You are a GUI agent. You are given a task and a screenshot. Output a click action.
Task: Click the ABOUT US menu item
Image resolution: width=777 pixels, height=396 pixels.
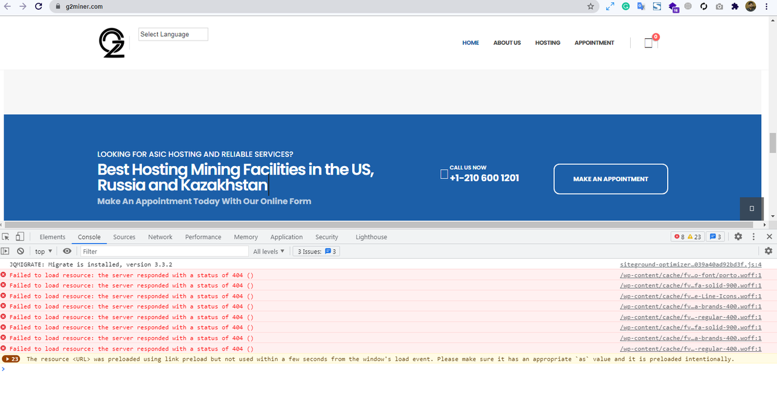point(507,43)
